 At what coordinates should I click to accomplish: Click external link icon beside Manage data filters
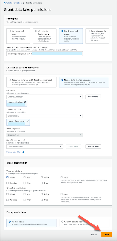[23, 152]
